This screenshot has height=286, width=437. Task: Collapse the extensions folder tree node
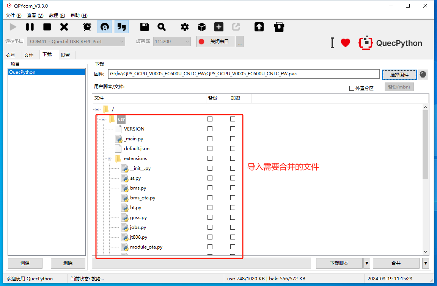click(110, 159)
